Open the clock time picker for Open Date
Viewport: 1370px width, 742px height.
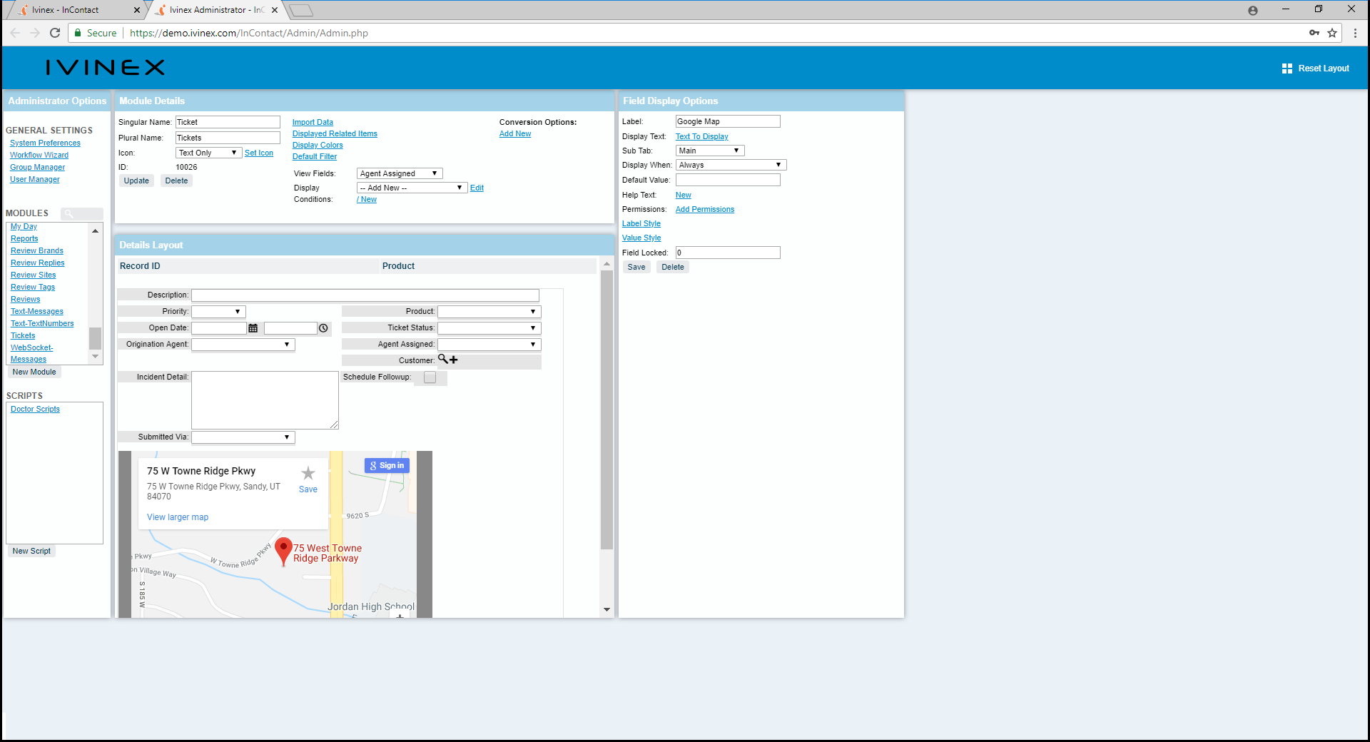pyautogui.click(x=323, y=328)
